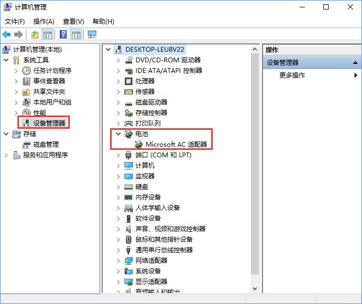Select 计算机管理(本地) root item
Image resolution: width=362 pixels, height=304 pixels.
click(x=38, y=50)
